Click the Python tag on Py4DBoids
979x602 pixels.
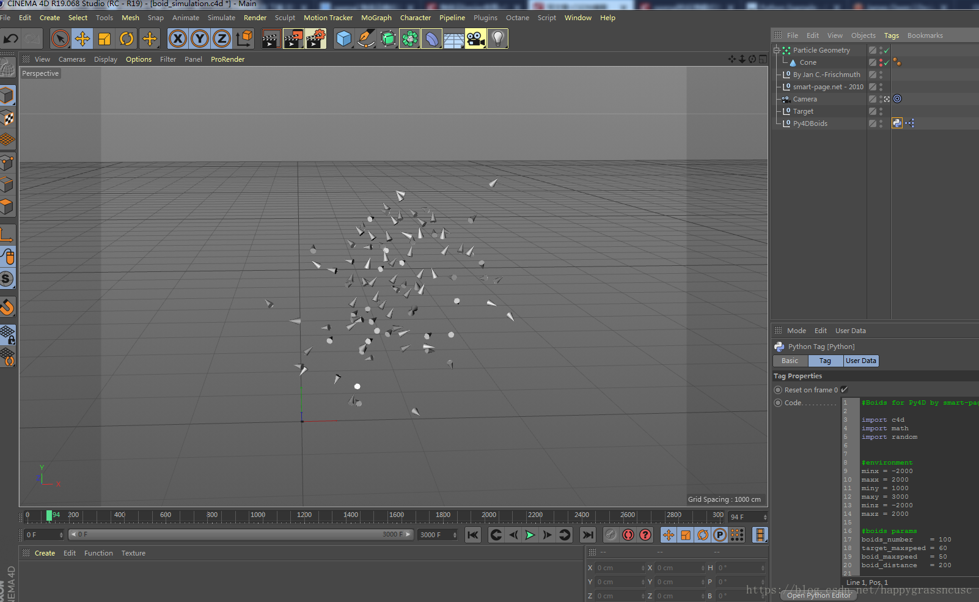pos(897,123)
